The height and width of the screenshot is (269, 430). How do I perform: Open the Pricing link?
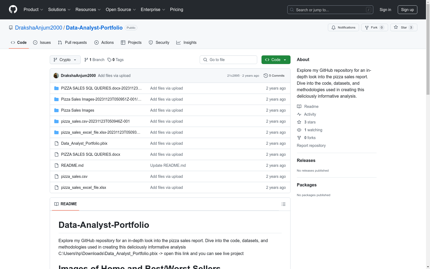coord(177,9)
